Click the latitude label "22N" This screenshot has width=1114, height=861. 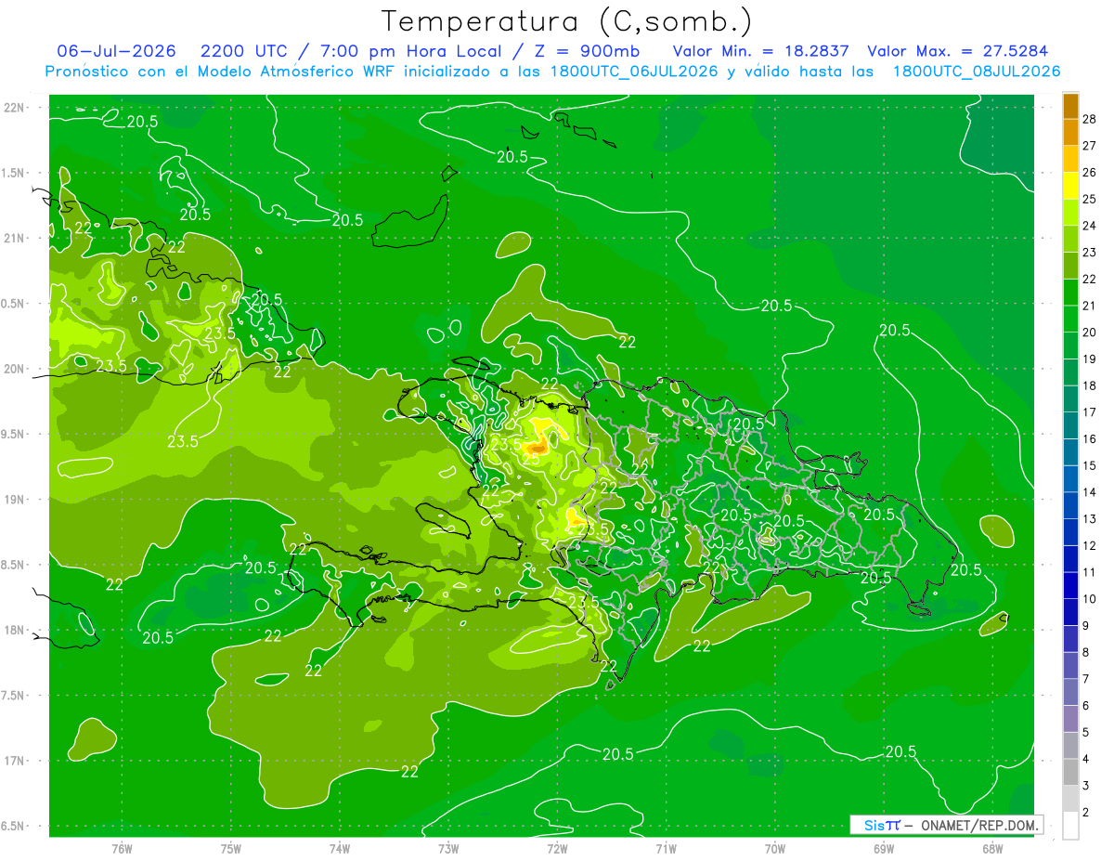tap(15, 108)
